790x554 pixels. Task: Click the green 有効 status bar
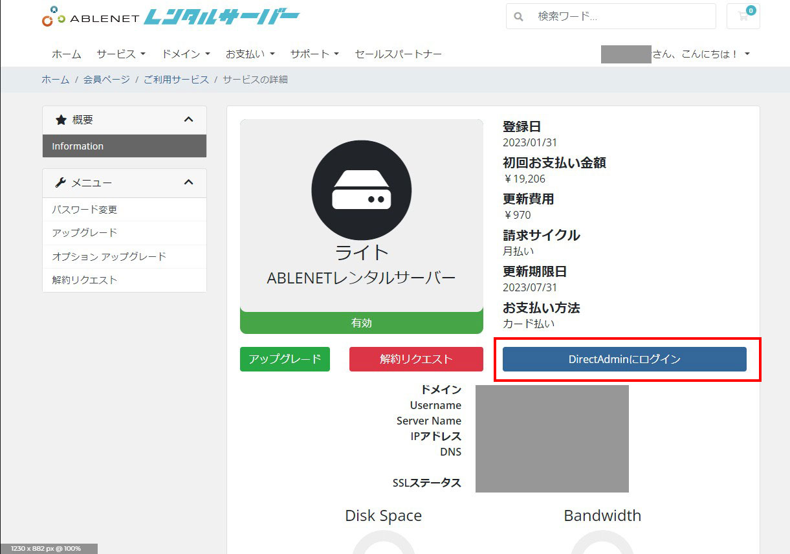362,323
